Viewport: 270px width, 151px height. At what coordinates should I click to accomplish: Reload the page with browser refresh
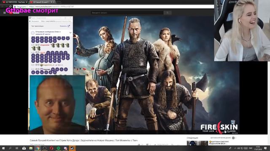(x=10, y=7)
